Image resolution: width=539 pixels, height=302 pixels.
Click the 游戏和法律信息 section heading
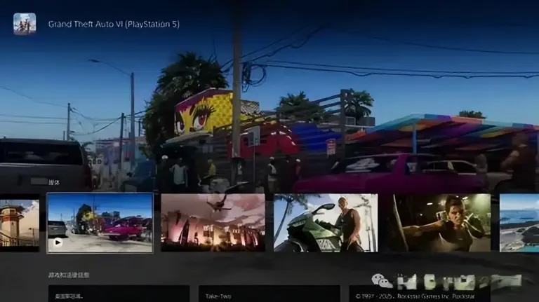(69, 275)
